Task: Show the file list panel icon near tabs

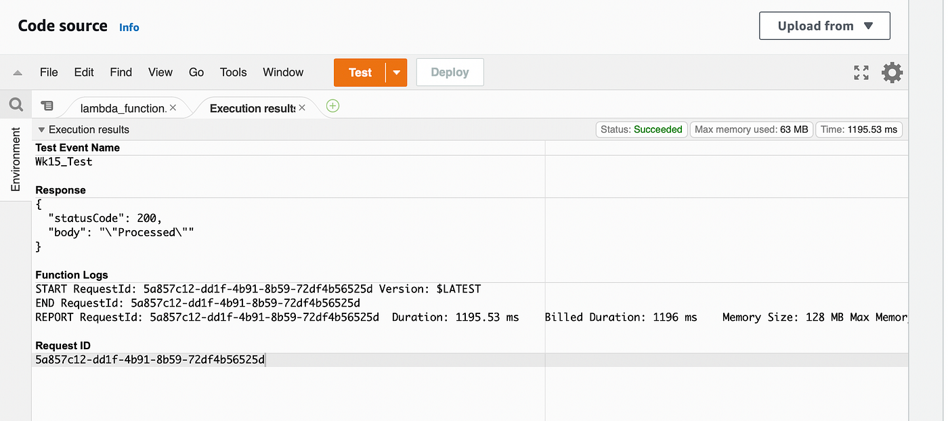Action: [x=47, y=106]
